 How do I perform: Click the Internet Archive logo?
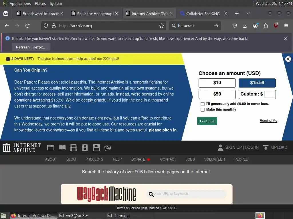click(22, 148)
